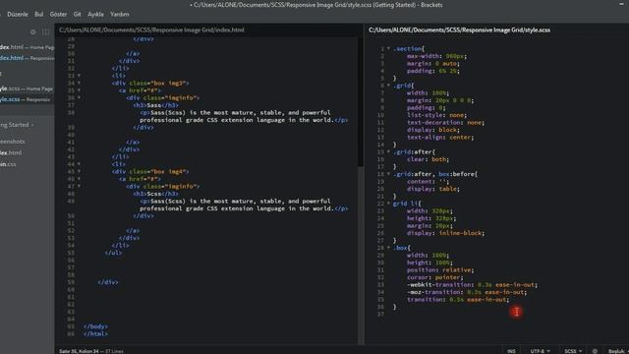Collapse the fold arrow at HTML line 46
The height and width of the screenshot is (354, 629).
tap(79, 179)
